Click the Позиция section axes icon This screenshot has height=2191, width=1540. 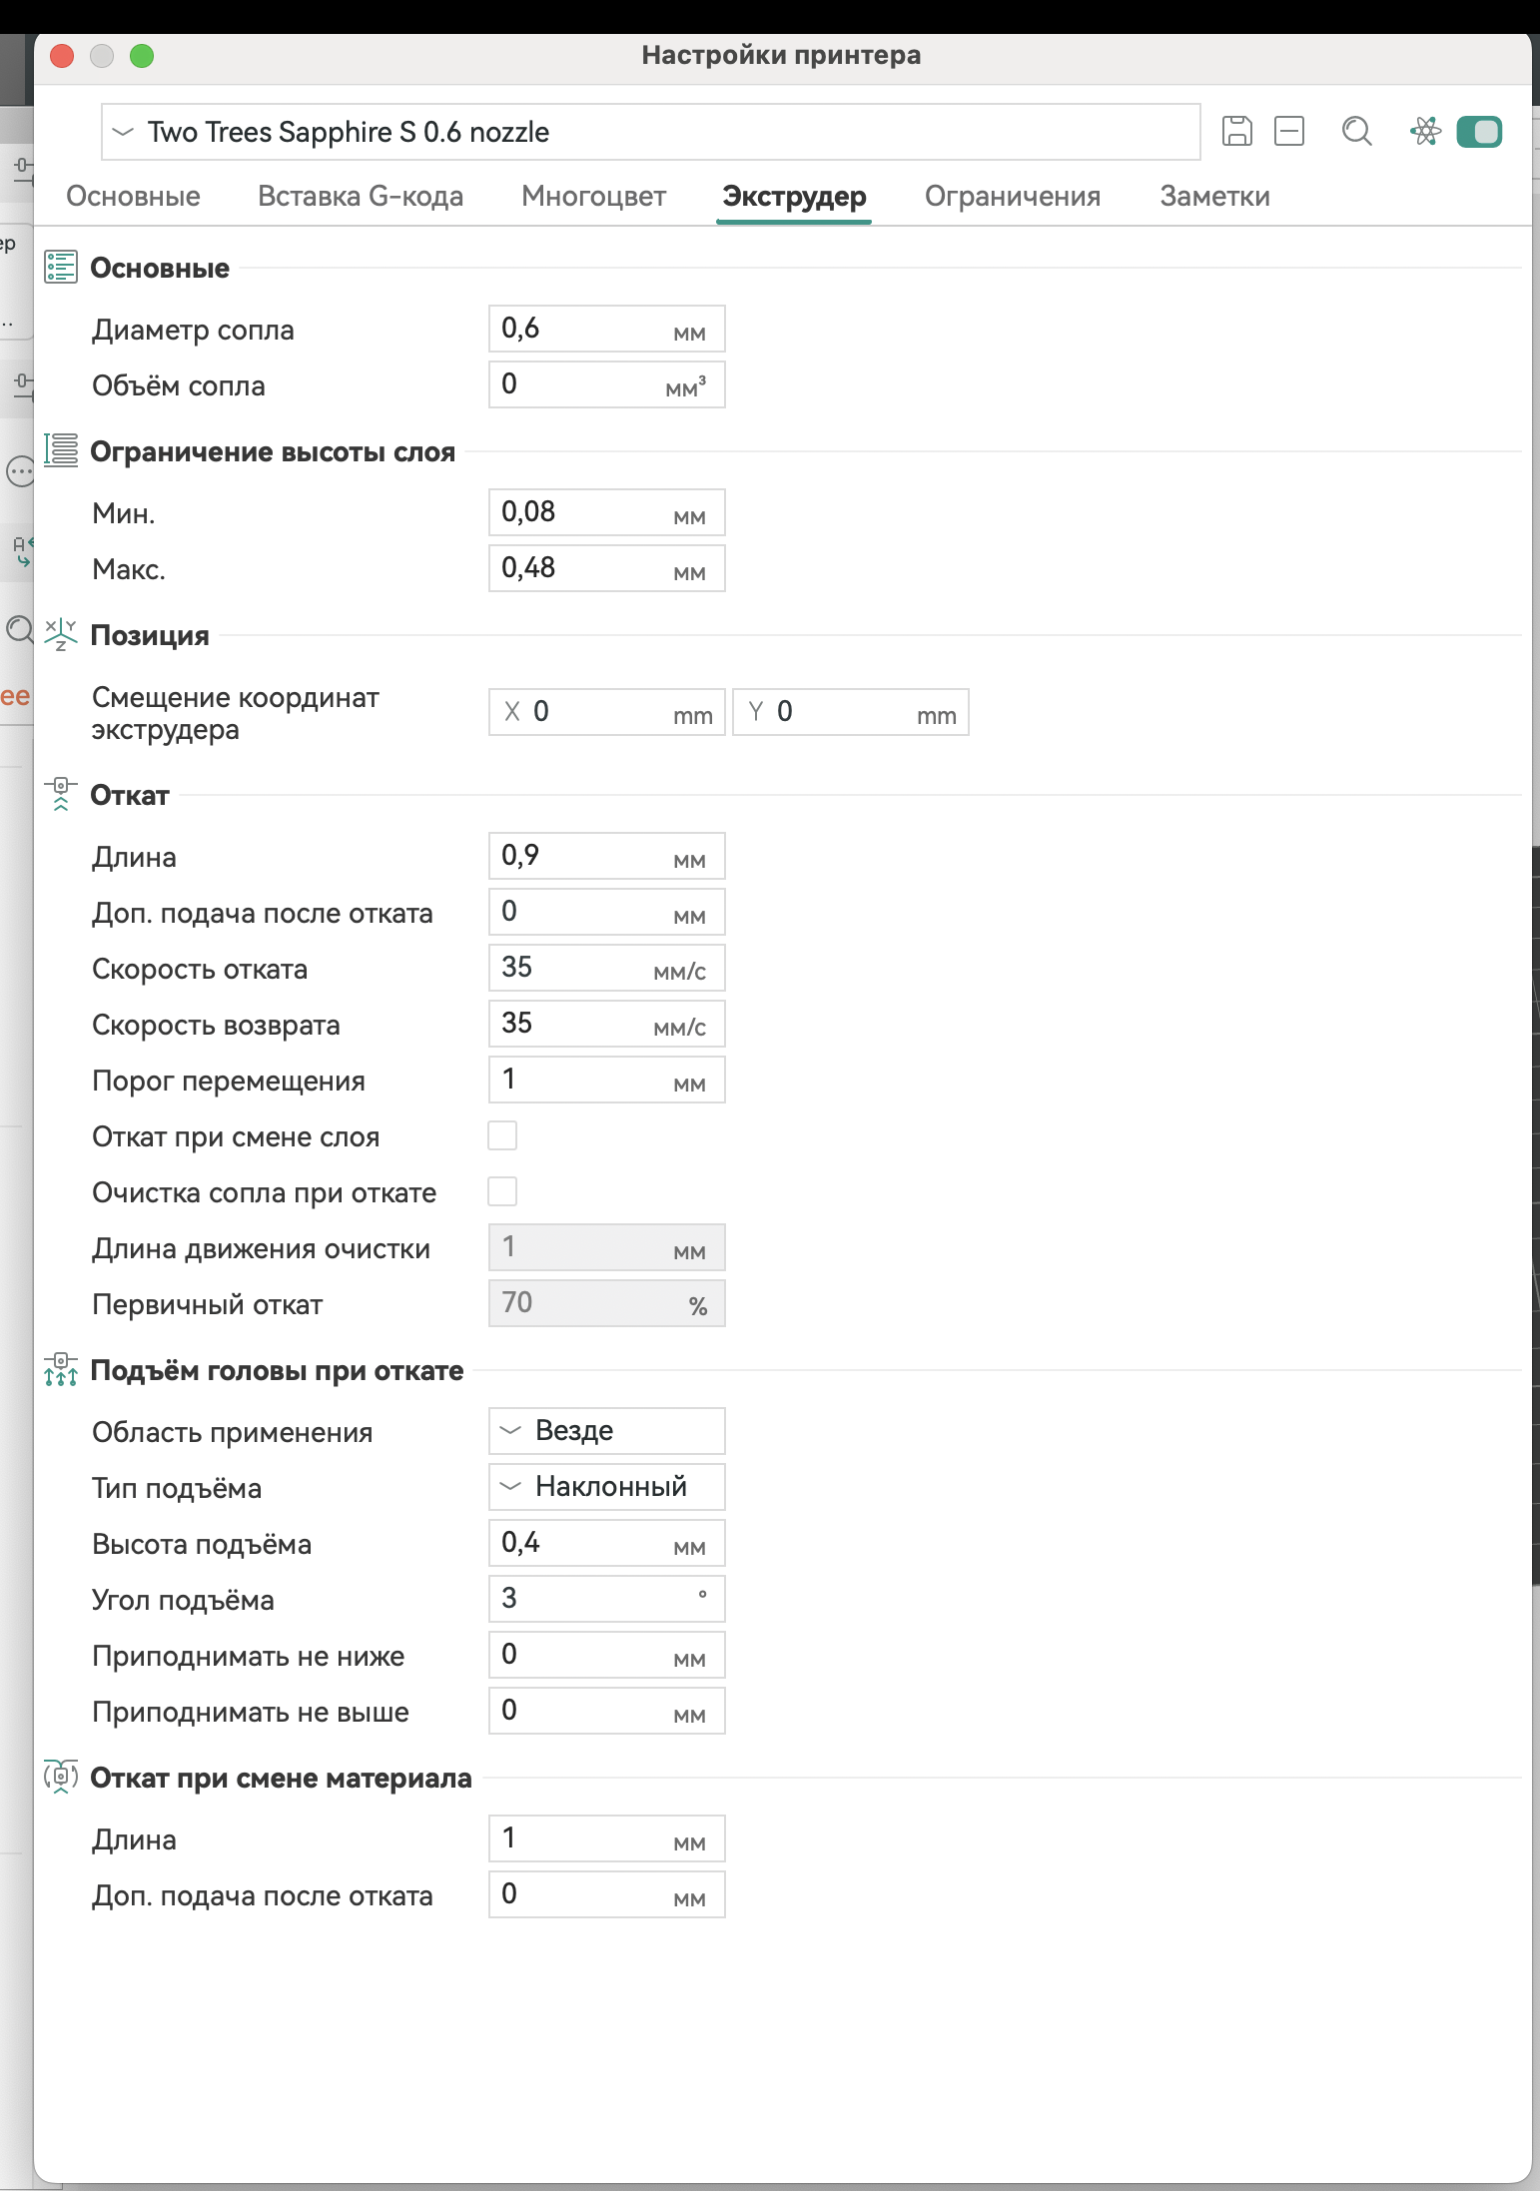(61, 635)
